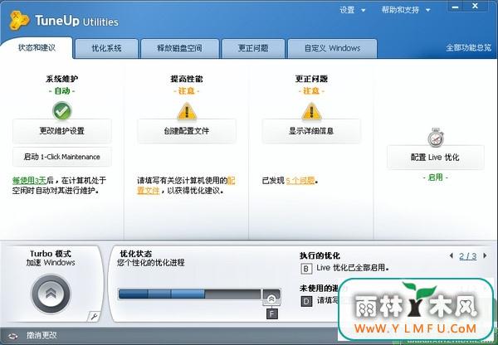498x345 pixels.
Task: Click the undo icon beside 撤消更改
Action: pos(12,336)
